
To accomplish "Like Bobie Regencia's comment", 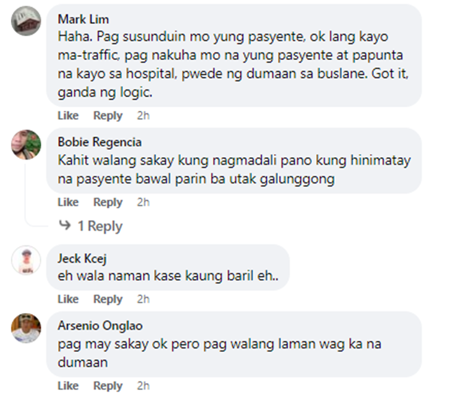I will (x=68, y=202).
